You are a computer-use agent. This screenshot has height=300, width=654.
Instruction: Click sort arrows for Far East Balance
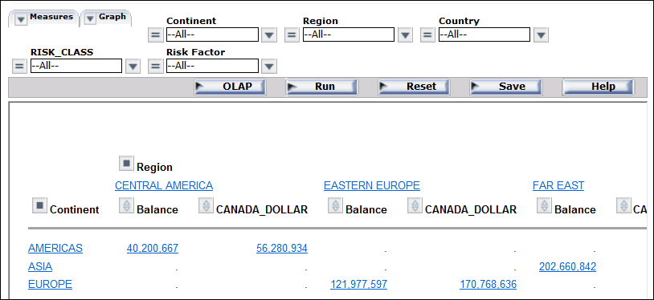pos(544,205)
